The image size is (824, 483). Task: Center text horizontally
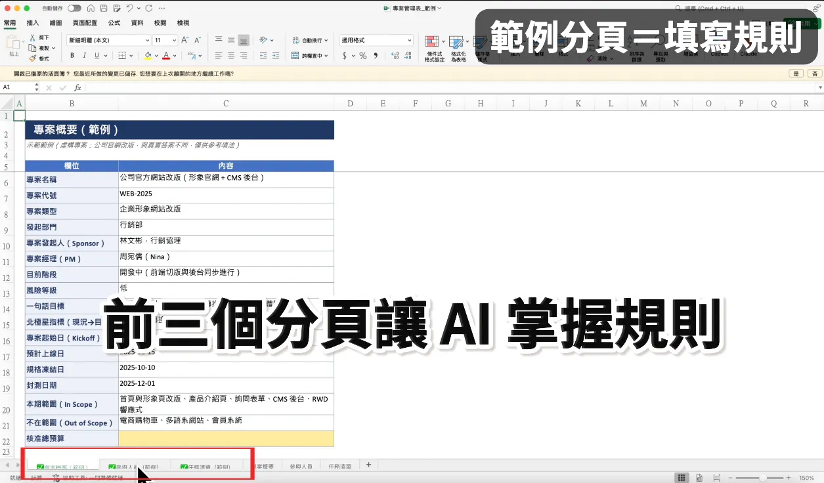(x=231, y=56)
